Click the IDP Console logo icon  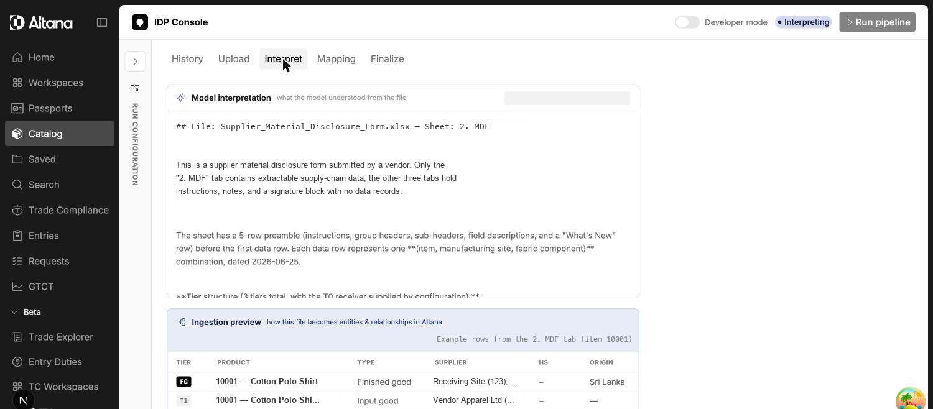pyautogui.click(x=140, y=22)
